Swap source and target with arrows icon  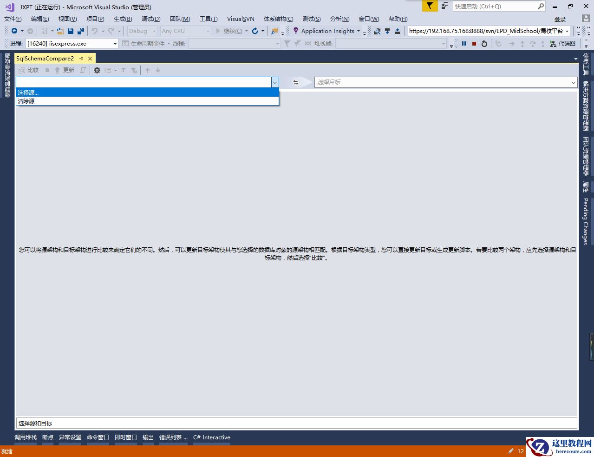(x=296, y=82)
